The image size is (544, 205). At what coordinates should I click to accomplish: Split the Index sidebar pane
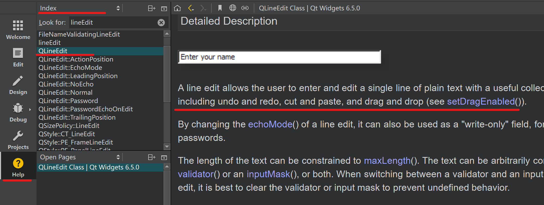(x=152, y=8)
